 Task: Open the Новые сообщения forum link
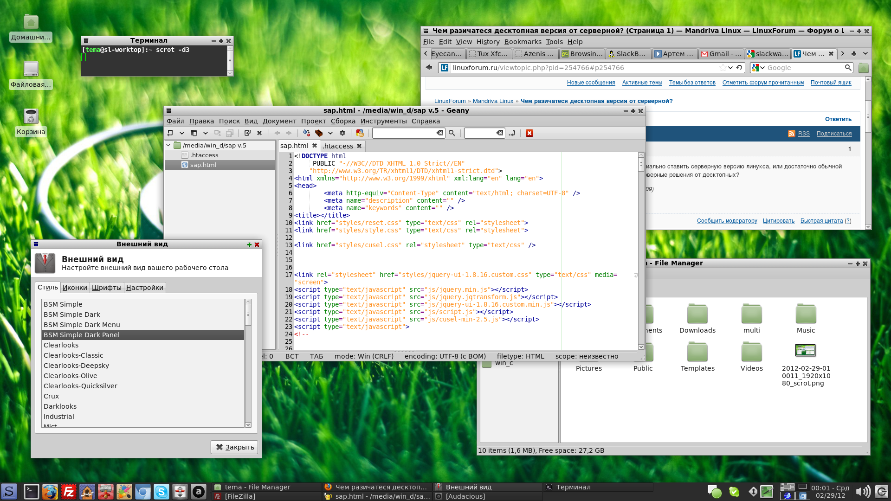click(591, 83)
